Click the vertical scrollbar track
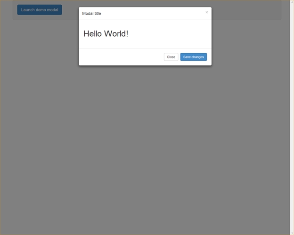Screen dimensions: 294x235 click(292, 118)
